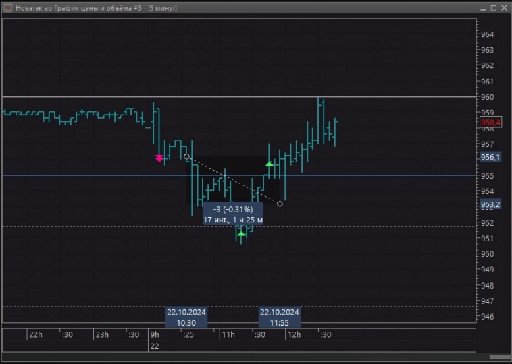Image resolution: width=512 pixels, height=364 pixels.
Task: Click the 22.10.2024 10:30 date label
Action: pos(186,317)
